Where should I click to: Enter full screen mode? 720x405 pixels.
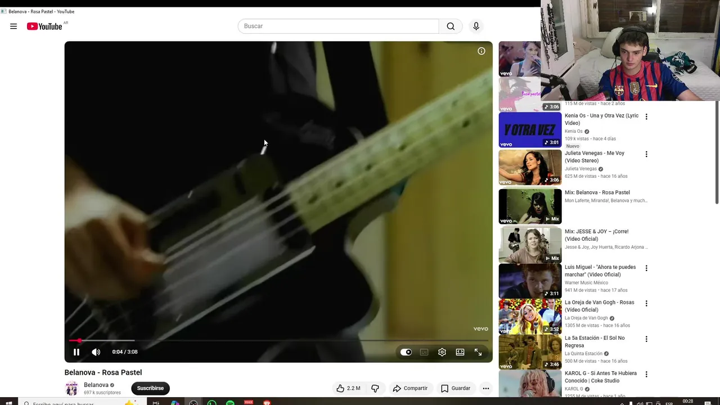(478, 352)
